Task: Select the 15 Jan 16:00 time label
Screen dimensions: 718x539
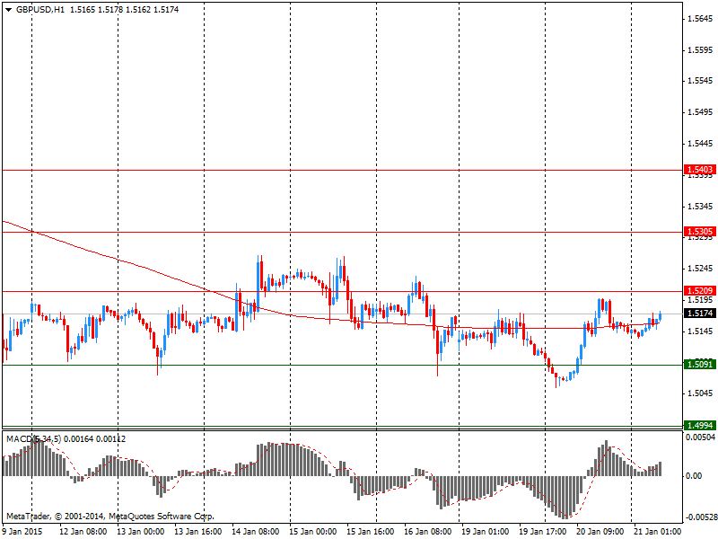Action: 370,532
